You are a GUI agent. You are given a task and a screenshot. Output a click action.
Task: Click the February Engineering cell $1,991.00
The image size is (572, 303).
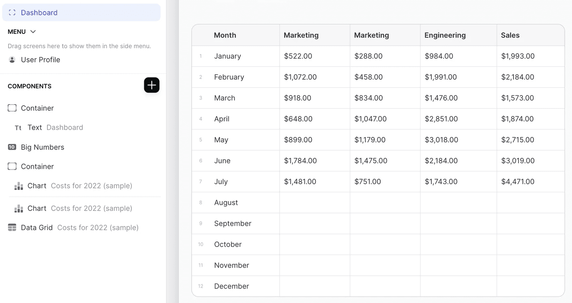point(441,77)
